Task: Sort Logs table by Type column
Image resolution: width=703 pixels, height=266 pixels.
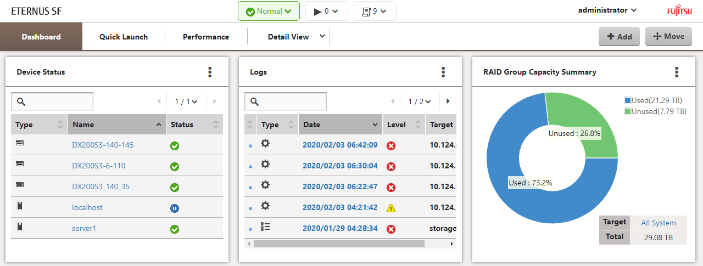Action: (277, 124)
